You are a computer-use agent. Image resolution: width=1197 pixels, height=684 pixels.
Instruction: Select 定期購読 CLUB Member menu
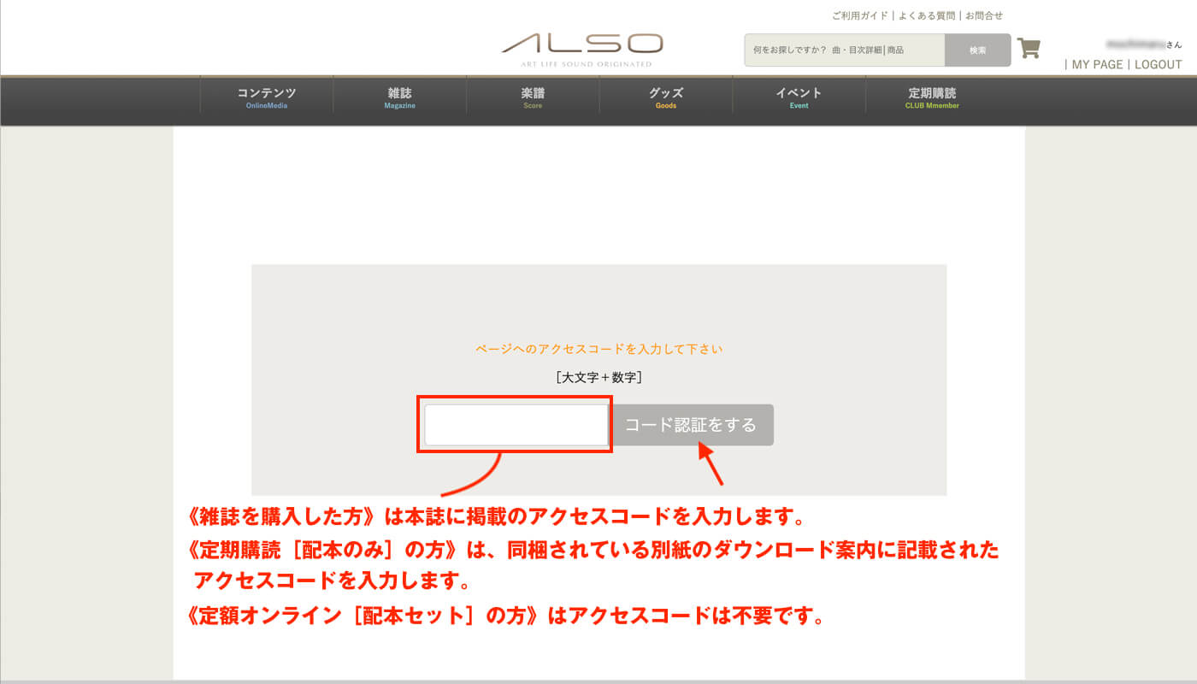932,98
